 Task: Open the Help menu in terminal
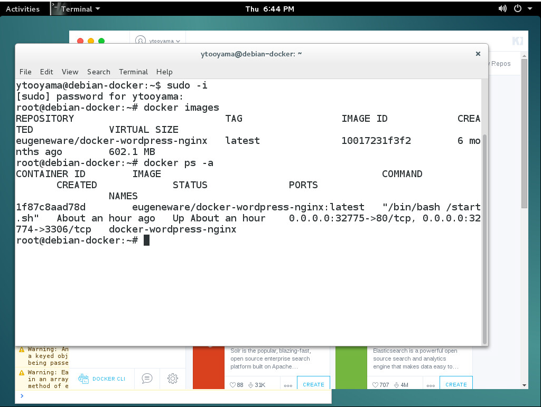tap(164, 72)
